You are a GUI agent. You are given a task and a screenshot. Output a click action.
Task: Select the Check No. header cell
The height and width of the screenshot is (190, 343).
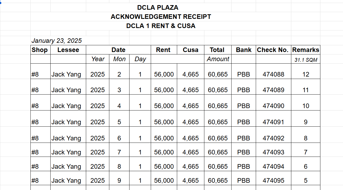click(x=273, y=50)
